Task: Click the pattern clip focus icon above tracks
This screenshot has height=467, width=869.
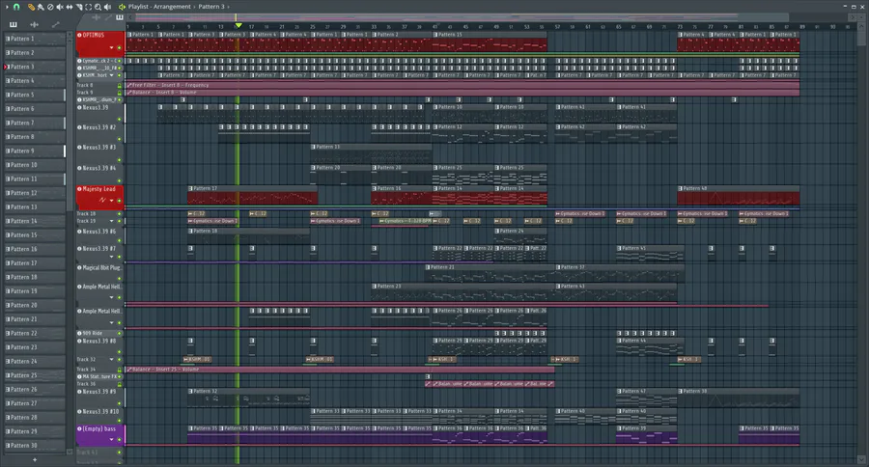Action: [x=119, y=17]
